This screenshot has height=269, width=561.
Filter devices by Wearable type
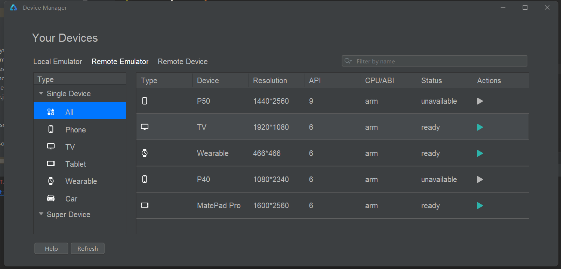[x=80, y=181]
